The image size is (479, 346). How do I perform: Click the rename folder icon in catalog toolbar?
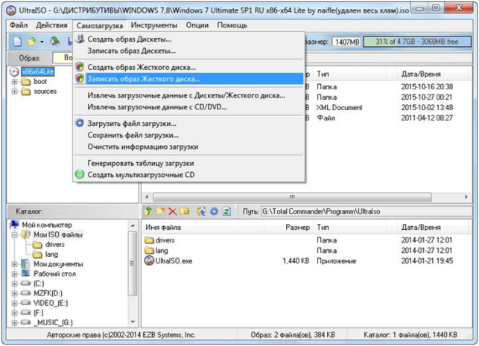185,211
